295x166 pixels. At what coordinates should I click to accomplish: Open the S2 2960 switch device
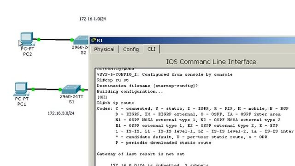coord(81,40)
